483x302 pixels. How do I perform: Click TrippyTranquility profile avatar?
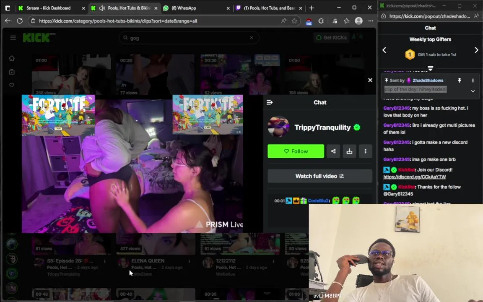pyautogui.click(x=278, y=127)
